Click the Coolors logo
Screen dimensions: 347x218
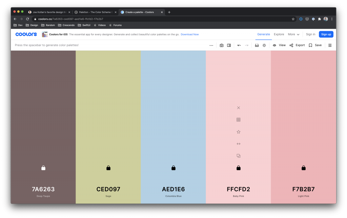click(26, 34)
